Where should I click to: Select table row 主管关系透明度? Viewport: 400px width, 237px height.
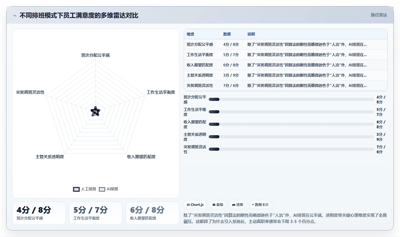pyautogui.click(x=286, y=75)
